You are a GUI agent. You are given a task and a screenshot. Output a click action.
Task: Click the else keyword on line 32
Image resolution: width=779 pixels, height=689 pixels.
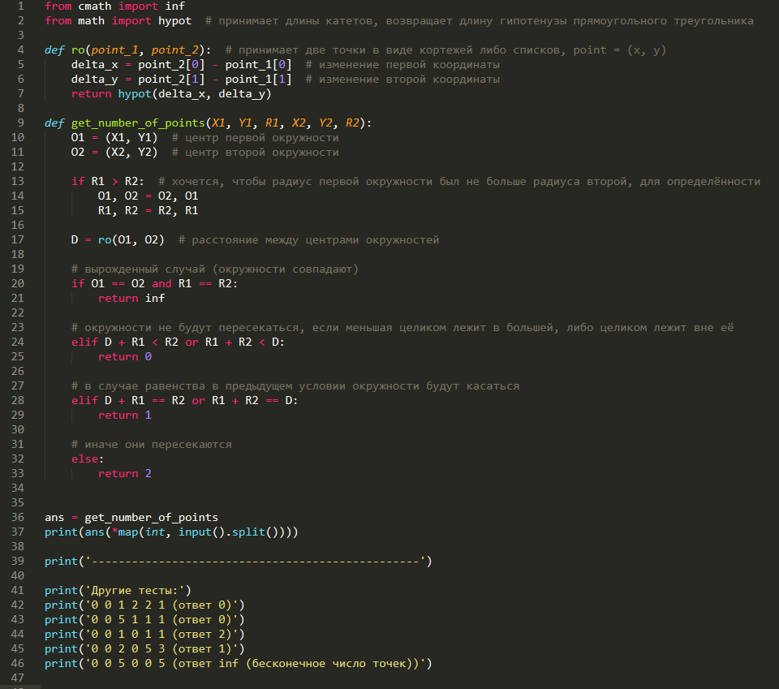pos(84,459)
